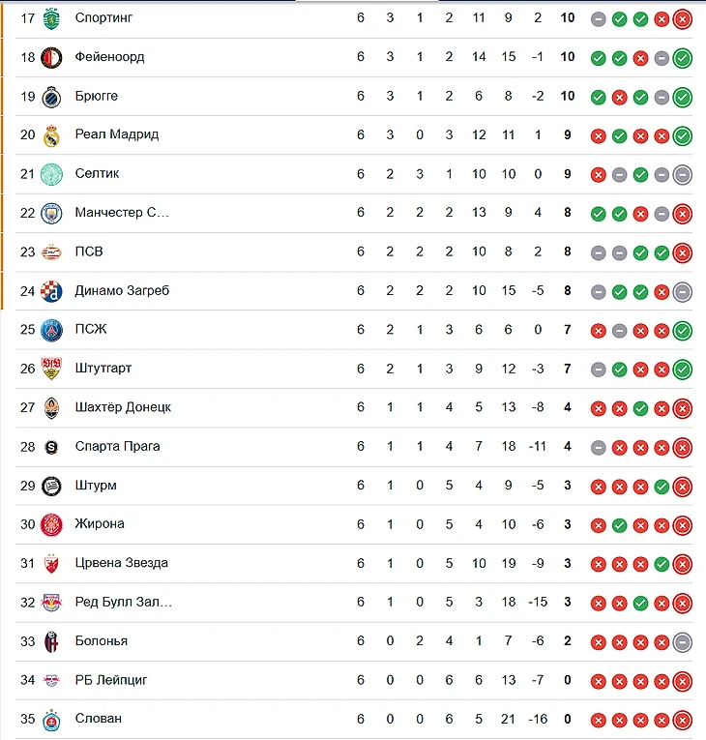The width and height of the screenshot is (706, 740).
Task: Click the Dinamo Zagreb crest icon
Action: point(51,291)
